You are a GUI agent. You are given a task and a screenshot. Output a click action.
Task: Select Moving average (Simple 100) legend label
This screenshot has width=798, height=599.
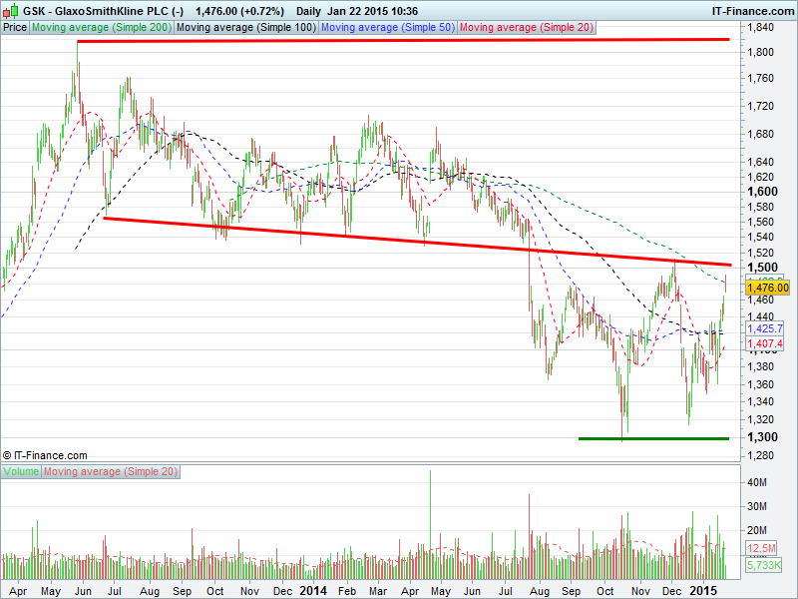pyautogui.click(x=246, y=28)
